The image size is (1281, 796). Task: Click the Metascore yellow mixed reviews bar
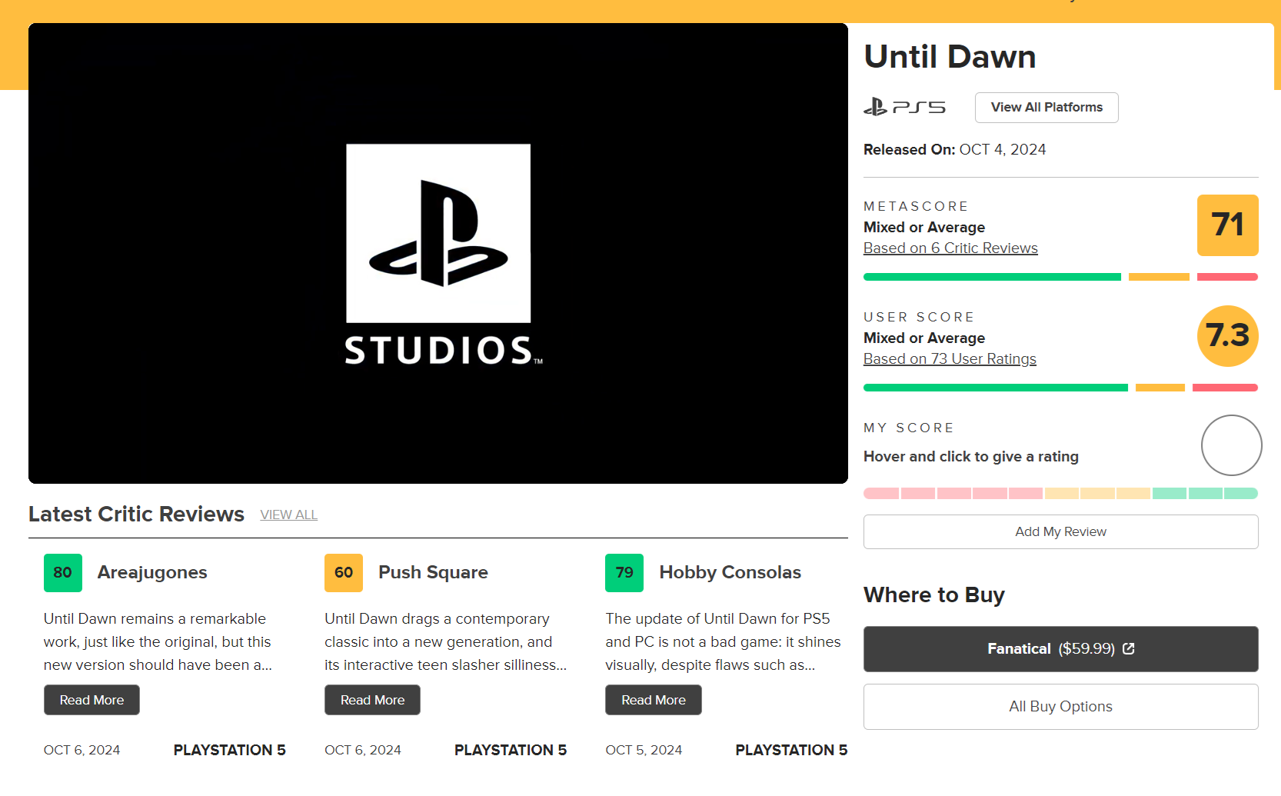tap(1159, 277)
